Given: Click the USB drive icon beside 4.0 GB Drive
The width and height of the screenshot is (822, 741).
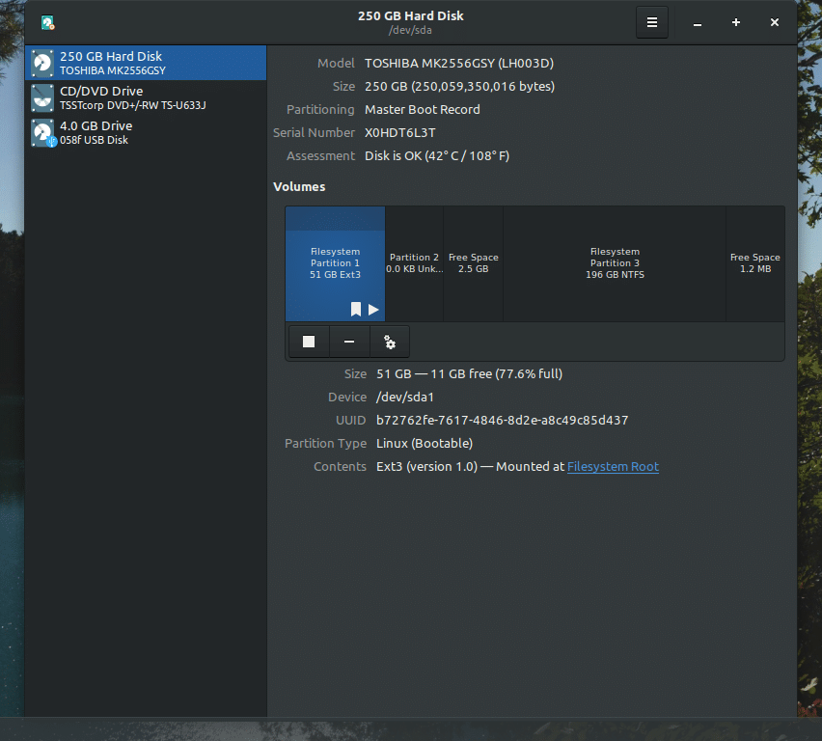Looking at the screenshot, I should 43,133.
